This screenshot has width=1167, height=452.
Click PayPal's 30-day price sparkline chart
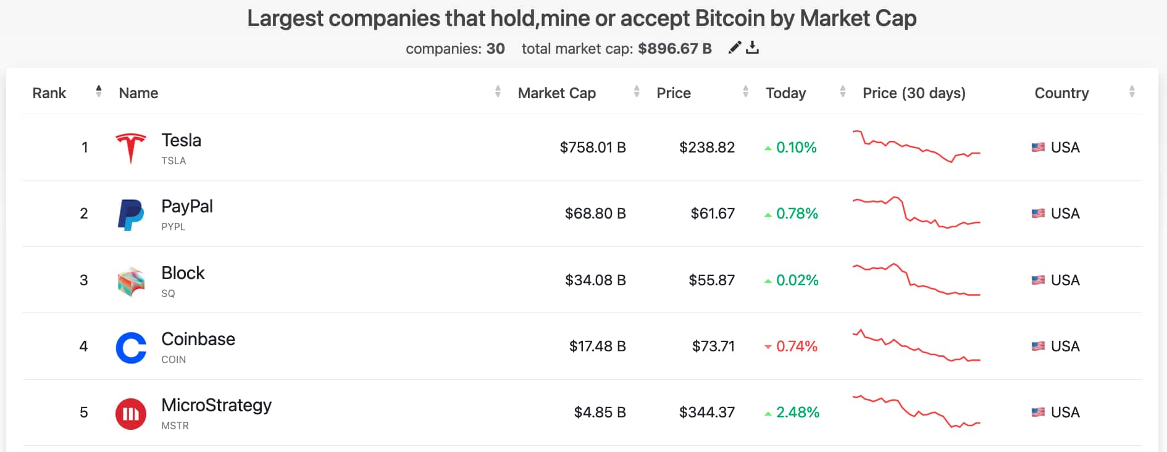click(x=916, y=214)
